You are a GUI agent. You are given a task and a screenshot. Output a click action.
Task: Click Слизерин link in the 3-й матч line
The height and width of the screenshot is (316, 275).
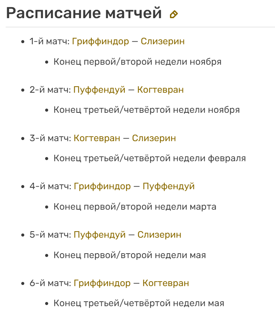pyautogui.click(x=154, y=138)
